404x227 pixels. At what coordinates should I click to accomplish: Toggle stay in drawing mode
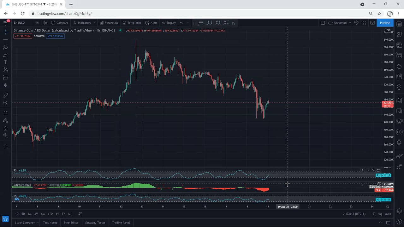tap(5, 121)
